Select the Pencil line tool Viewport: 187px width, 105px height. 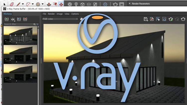18,4
